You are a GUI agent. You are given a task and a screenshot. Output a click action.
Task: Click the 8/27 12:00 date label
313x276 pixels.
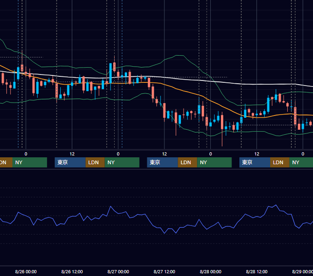(164, 271)
